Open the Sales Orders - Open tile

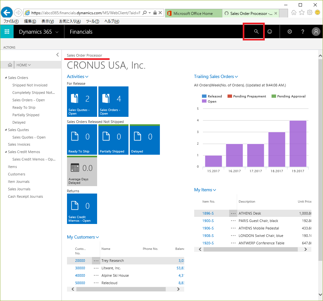pyautogui.click(x=113, y=102)
